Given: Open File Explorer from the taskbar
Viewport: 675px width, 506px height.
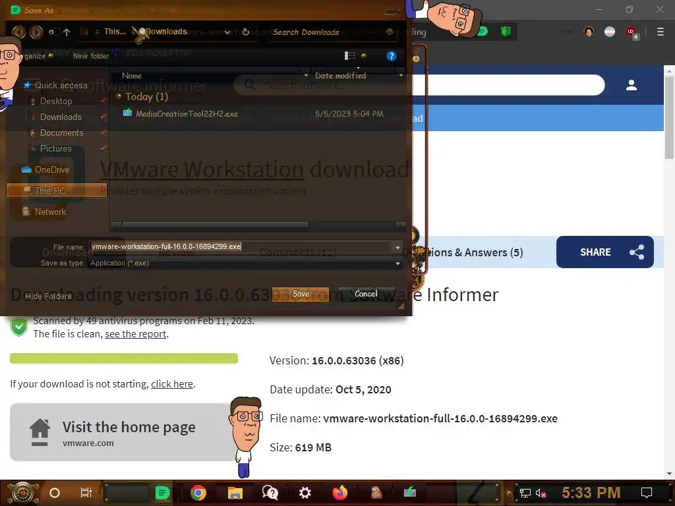Looking at the screenshot, I should click(x=235, y=493).
